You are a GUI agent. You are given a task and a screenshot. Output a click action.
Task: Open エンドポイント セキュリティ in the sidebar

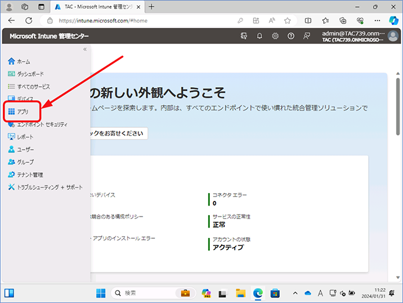(37, 125)
